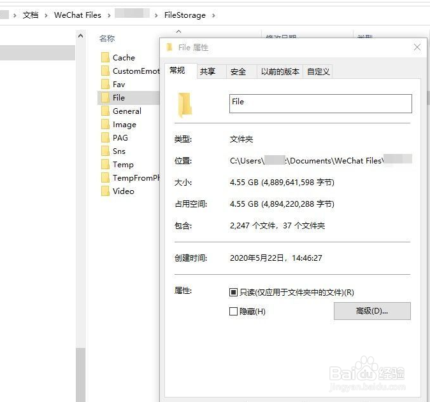430x402 pixels.
Task: Toggle the 只读 read-only checkbox
Action: point(233,292)
